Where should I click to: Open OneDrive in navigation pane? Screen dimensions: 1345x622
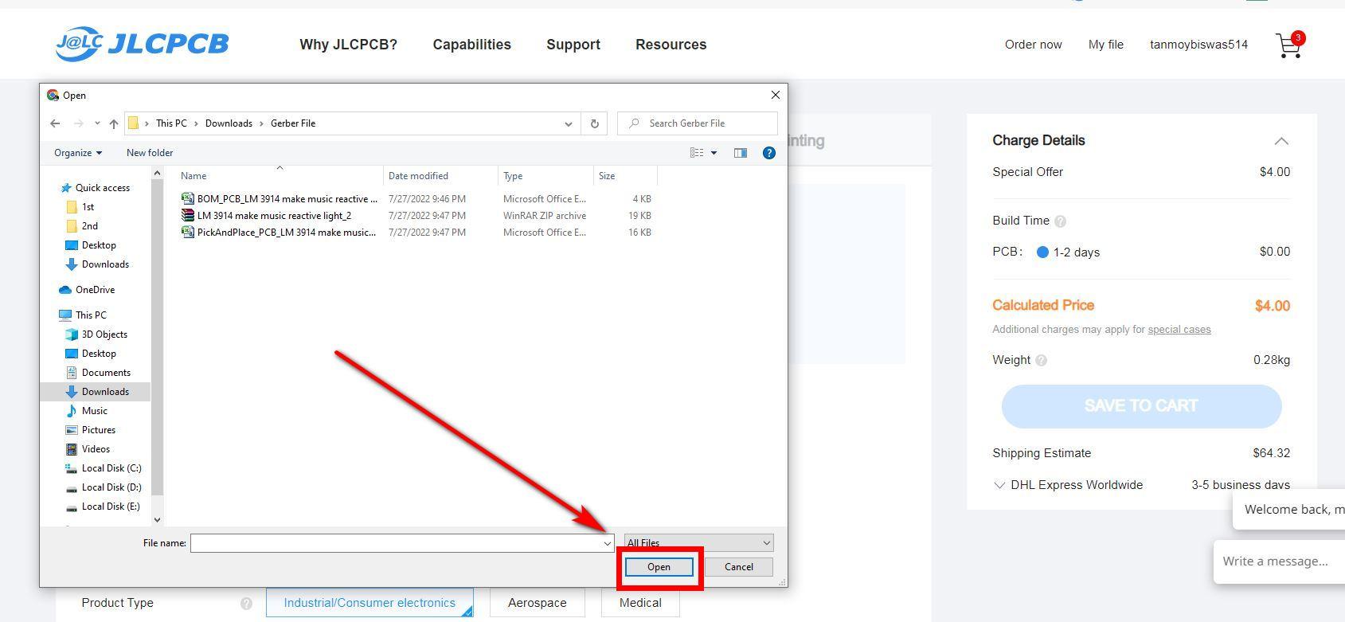87,290
